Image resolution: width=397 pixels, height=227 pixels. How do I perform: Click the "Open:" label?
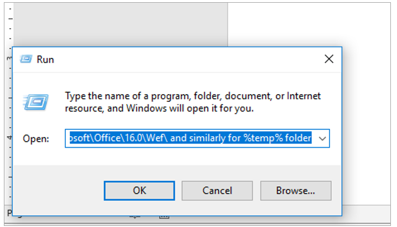[36, 139]
